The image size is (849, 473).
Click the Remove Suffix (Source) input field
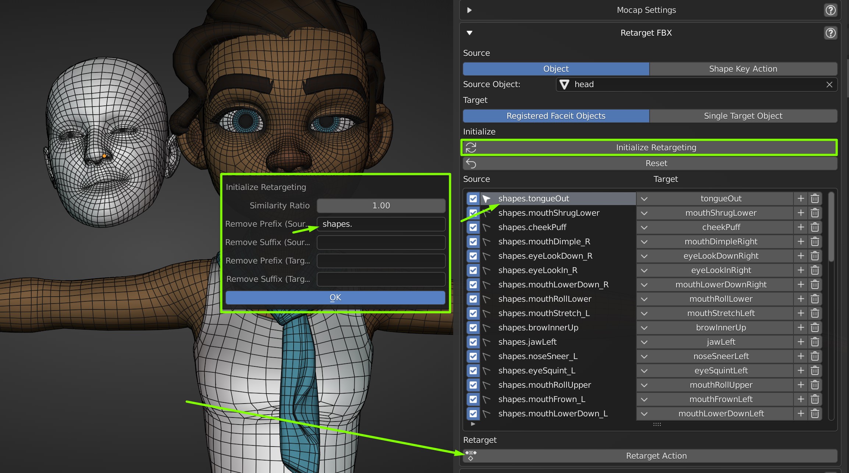pyautogui.click(x=381, y=243)
